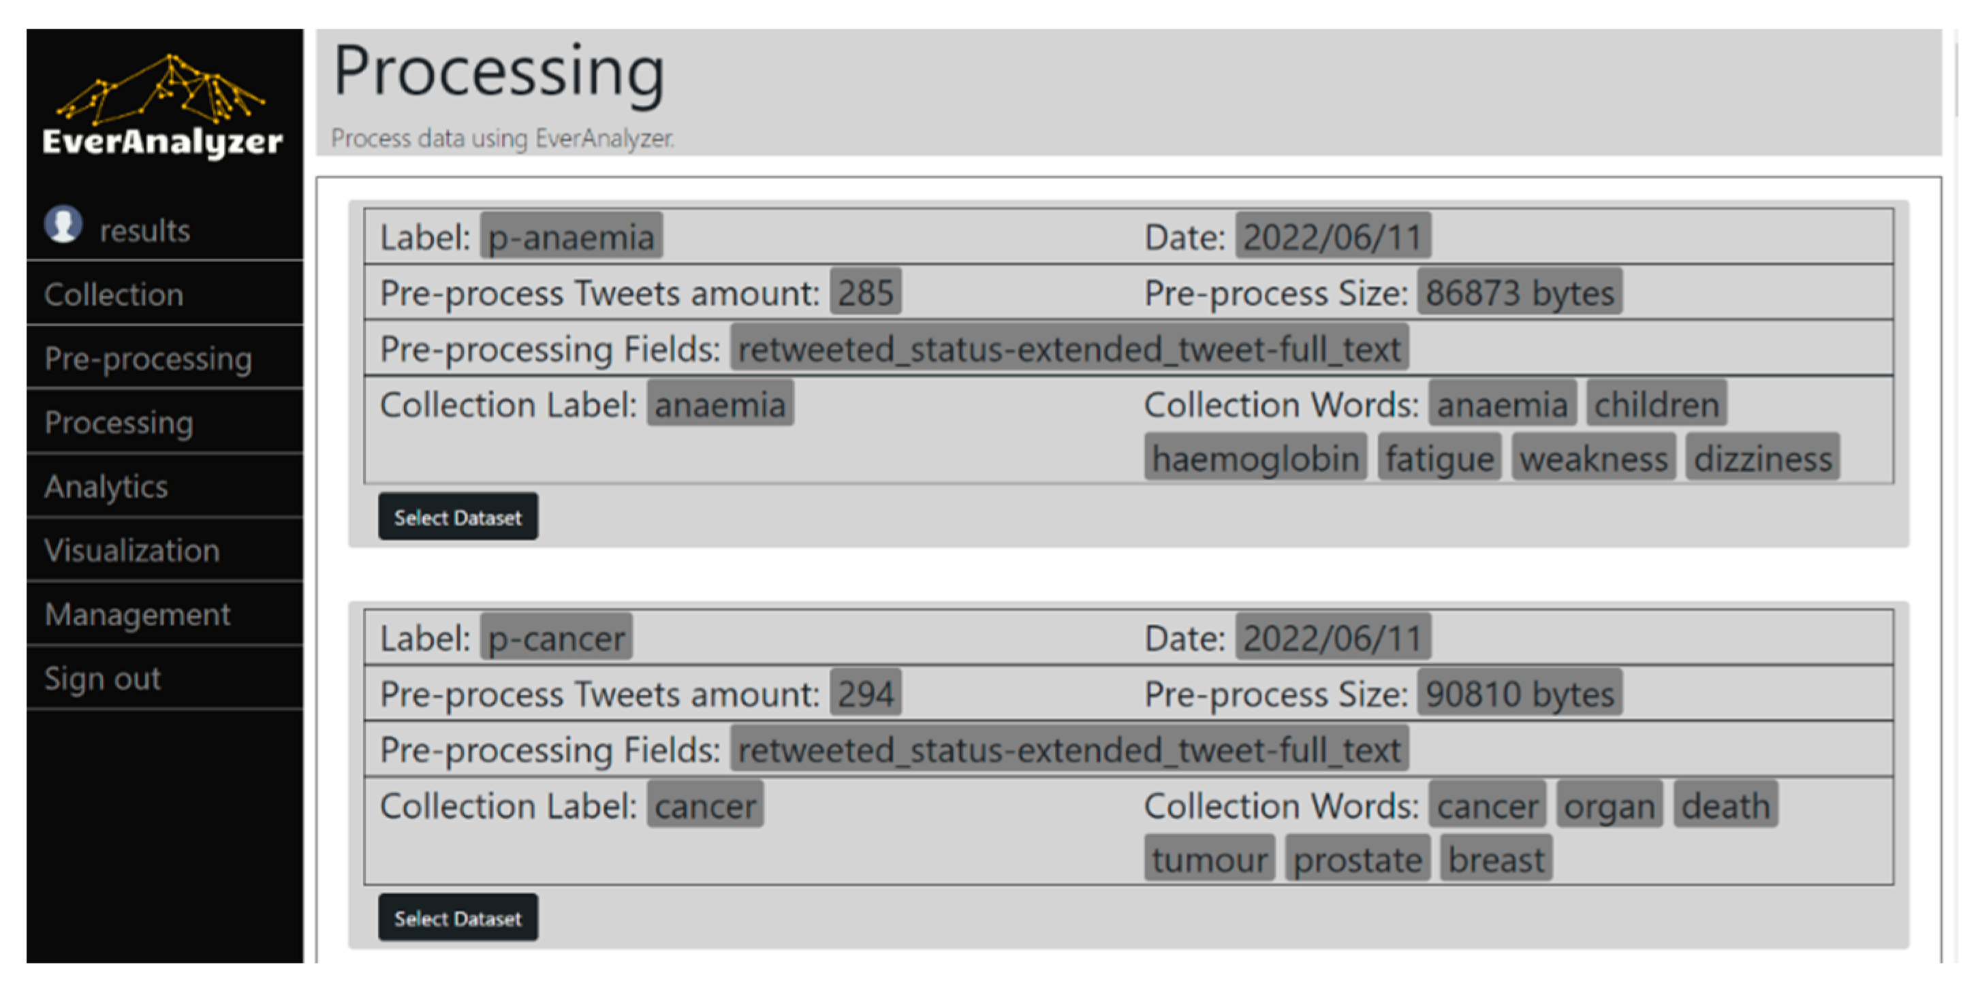This screenshot has height=1005, width=1978.
Task: Click the results username label
Action: (x=144, y=230)
